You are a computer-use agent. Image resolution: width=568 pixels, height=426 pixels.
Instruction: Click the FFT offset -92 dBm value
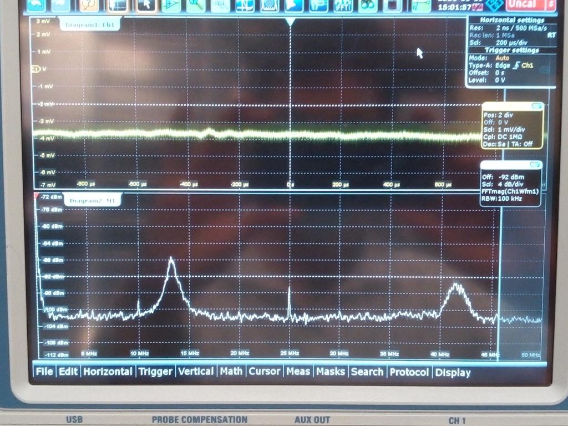[511, 177]
